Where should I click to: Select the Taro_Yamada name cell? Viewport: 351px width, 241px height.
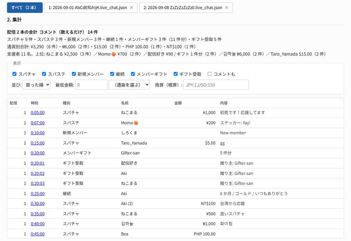click(134, 143)
